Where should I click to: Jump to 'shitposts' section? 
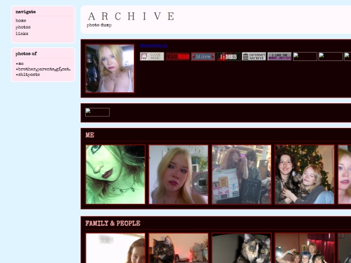28,75
